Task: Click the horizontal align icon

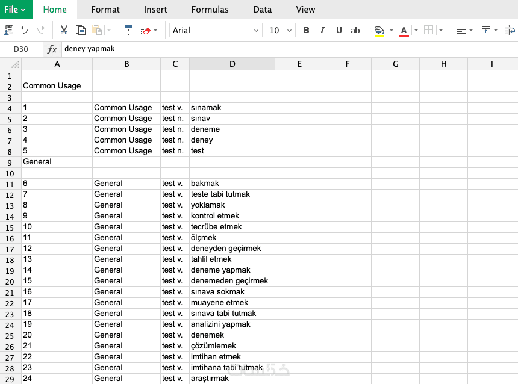Action: click(461, 30)
